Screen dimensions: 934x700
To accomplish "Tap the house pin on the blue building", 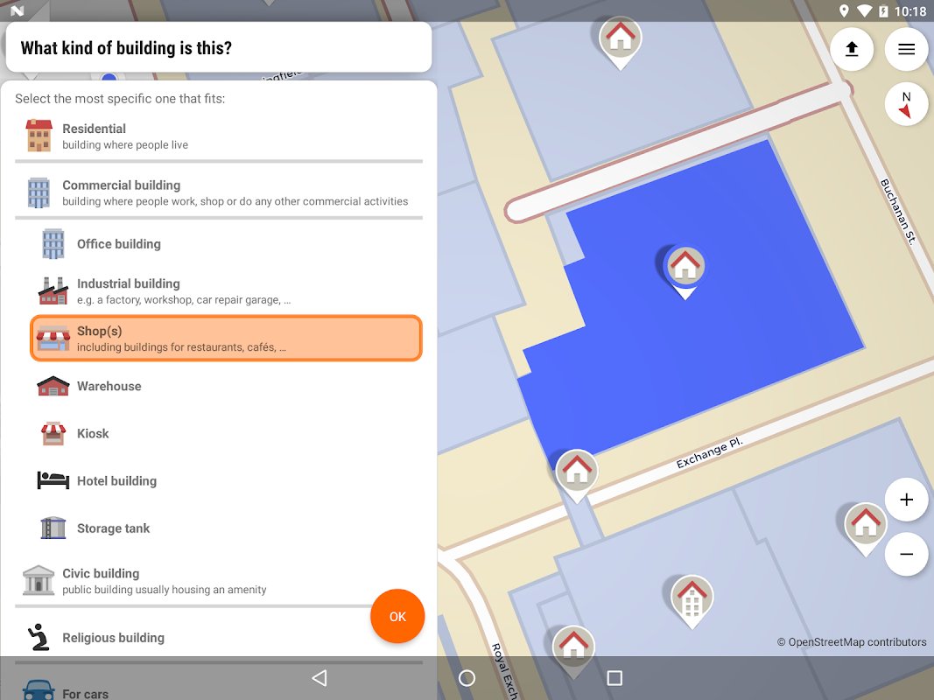I will click(x=685, y=266).
